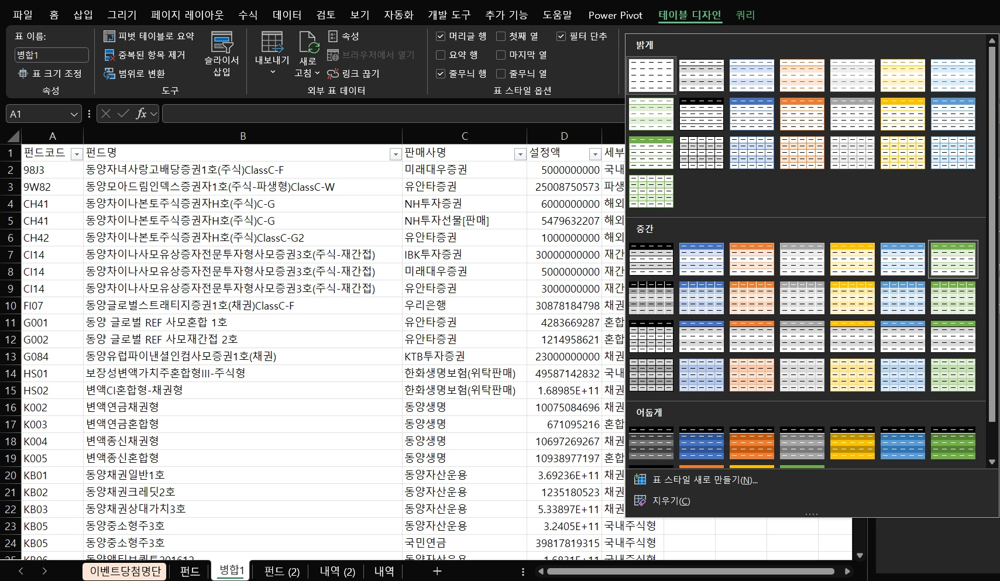Click the 범위로 변환 icon
This screenshot has width=1000, height=581.
coord(109,74)
